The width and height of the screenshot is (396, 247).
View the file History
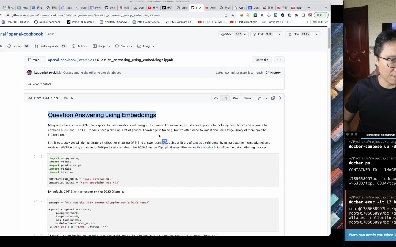pyautogui.click(x=273, y=73)
